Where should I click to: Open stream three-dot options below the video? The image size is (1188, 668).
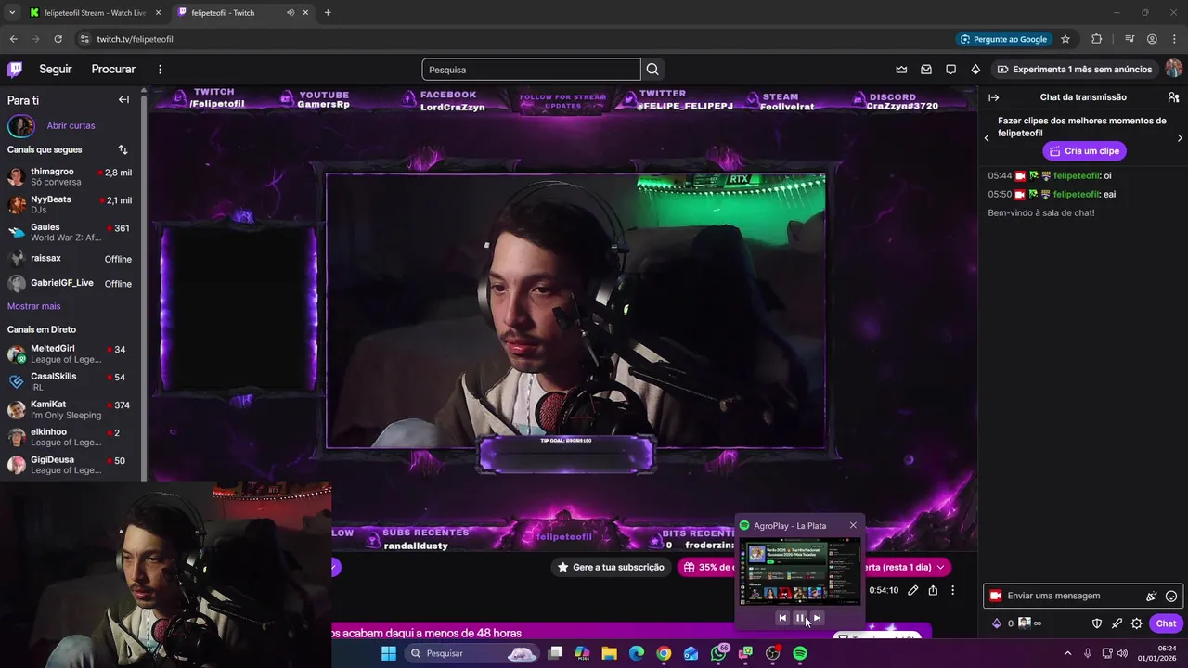[952, 590]
